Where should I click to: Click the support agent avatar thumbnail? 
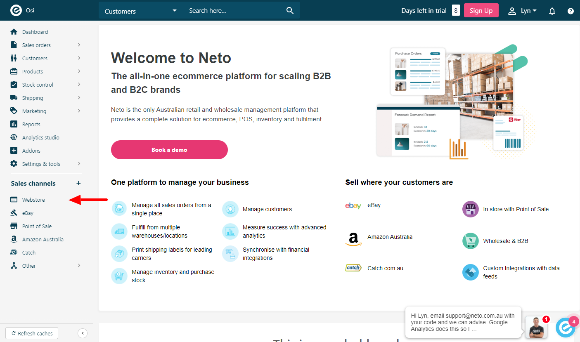point(536,327)
